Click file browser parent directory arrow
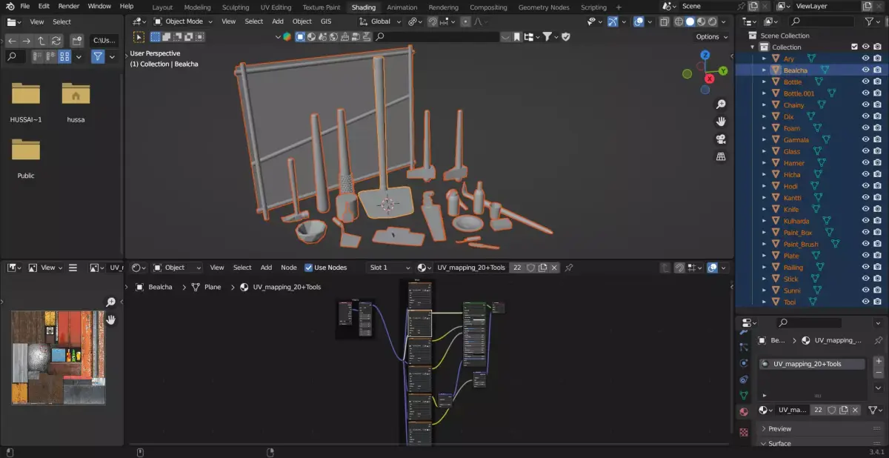 [41, 41]
